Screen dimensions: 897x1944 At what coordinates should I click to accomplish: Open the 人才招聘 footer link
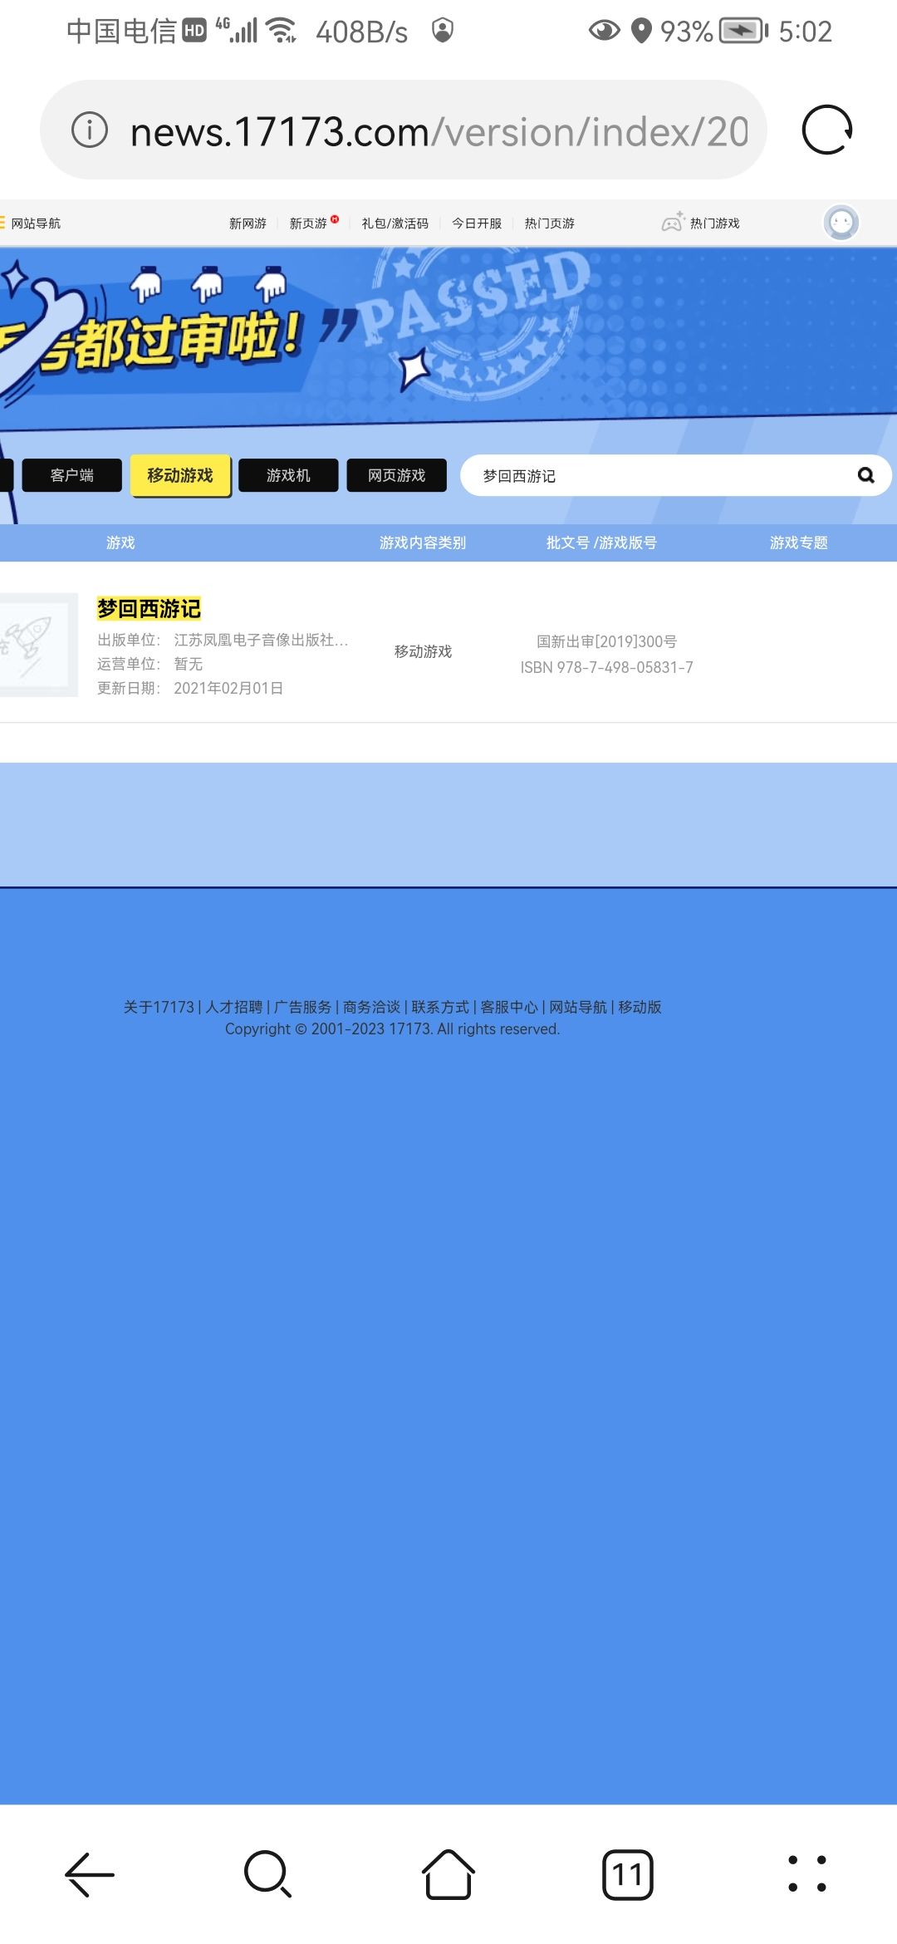point(234,1007)
